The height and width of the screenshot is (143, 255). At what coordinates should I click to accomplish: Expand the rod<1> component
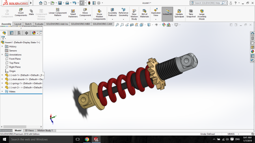click(x=2, y=75)
